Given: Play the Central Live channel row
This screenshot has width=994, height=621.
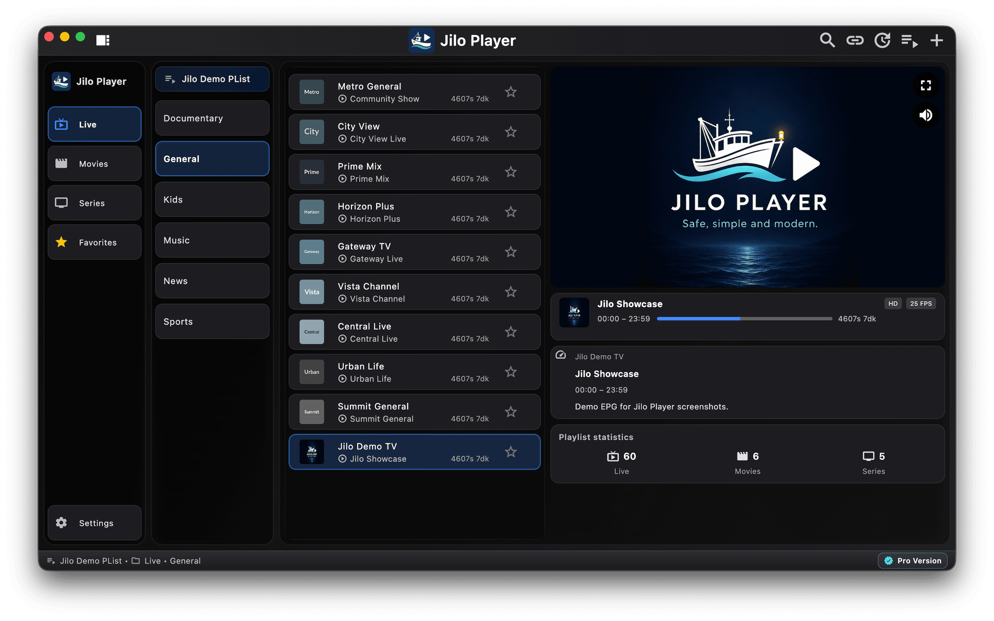Looking at the screenshot, I should 415,332.
